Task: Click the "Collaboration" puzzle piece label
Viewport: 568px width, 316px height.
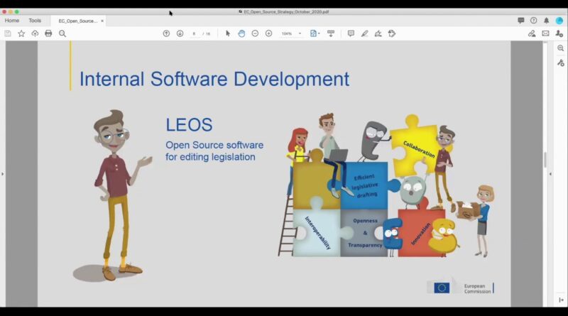Action: pyautogui.click(x=419, y=149)
